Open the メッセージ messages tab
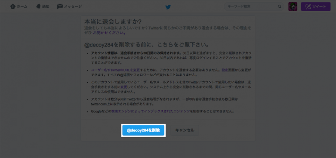This screenshot has width=336, height=158. 69,6
